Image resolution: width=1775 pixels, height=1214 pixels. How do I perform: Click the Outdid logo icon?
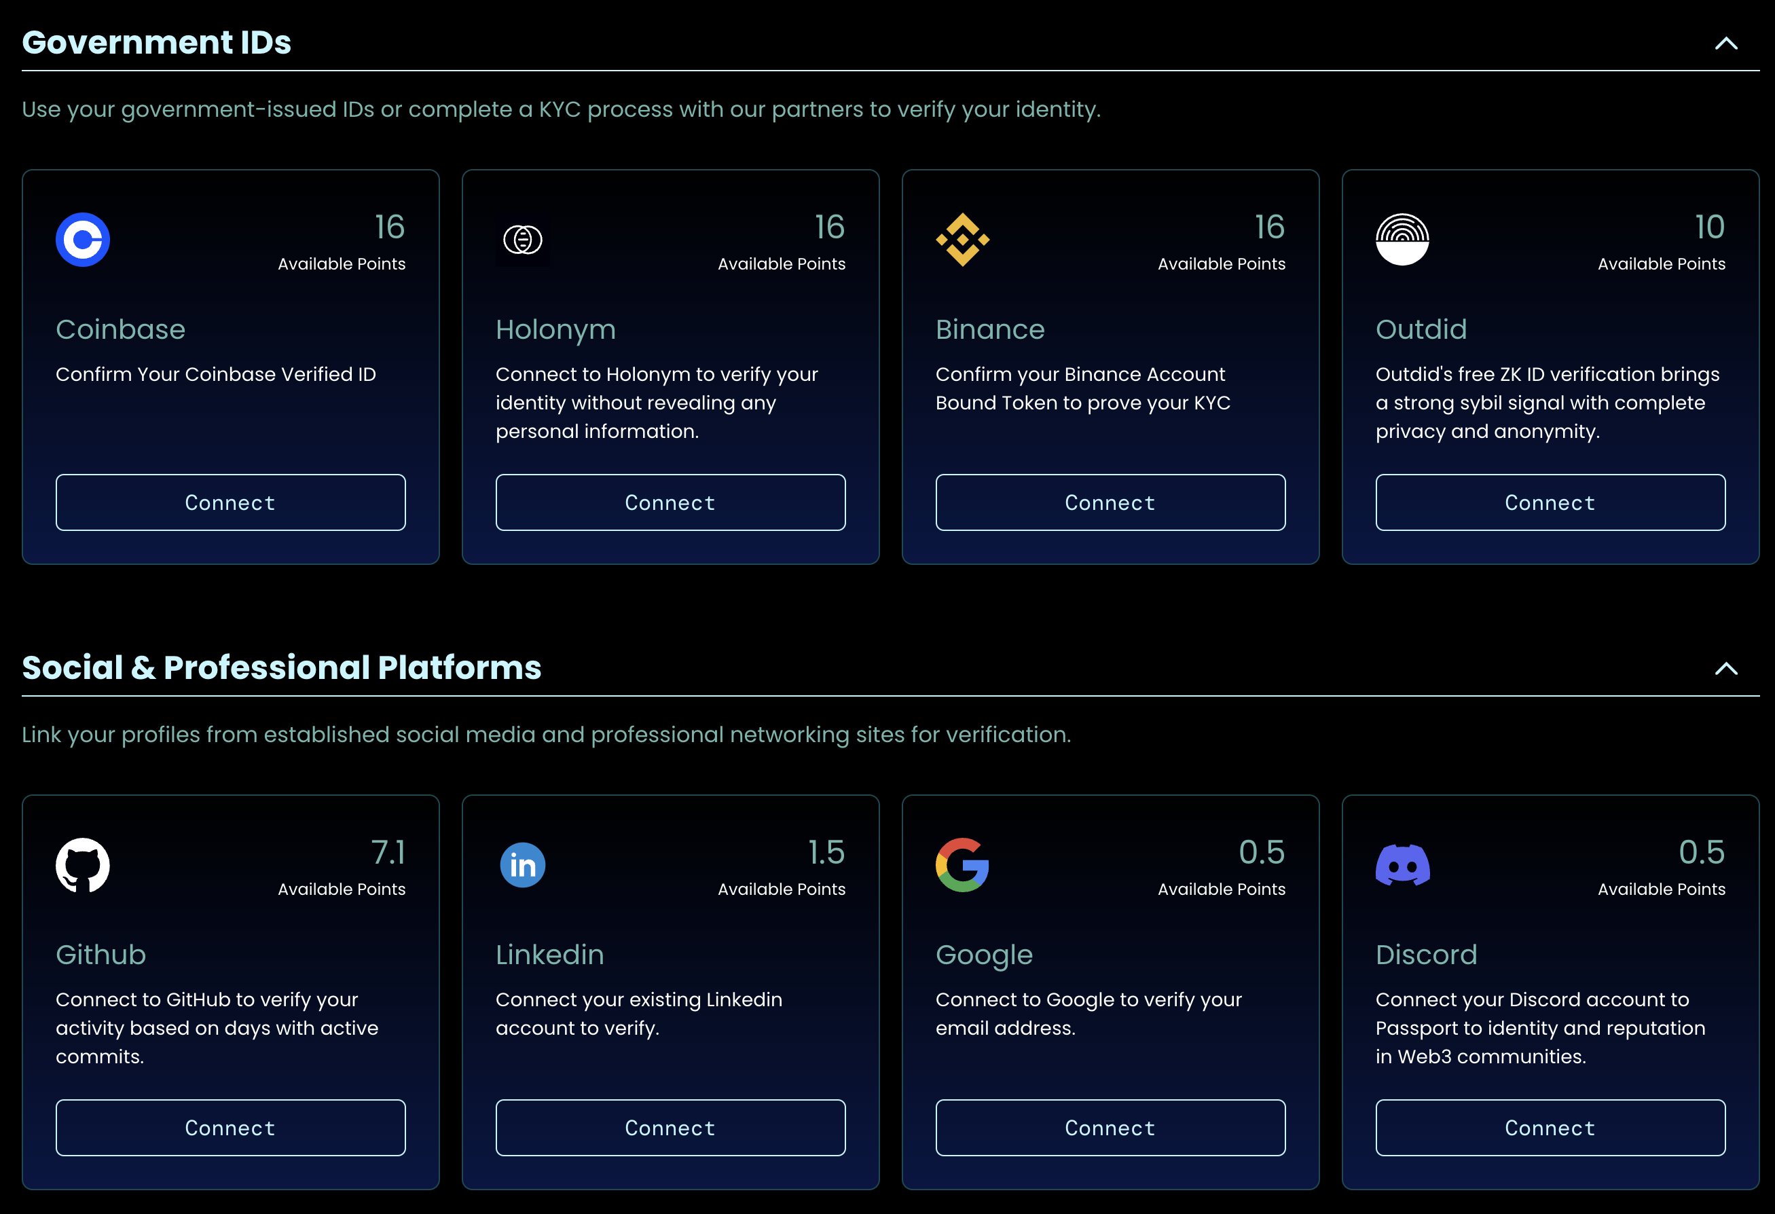pos(1402,240)
